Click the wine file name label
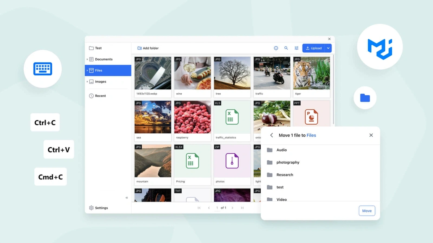The width and height of the screenshot is (433, 243). (x=179, y=94)
